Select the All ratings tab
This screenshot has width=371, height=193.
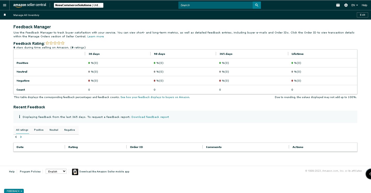(x=22, y=130)
